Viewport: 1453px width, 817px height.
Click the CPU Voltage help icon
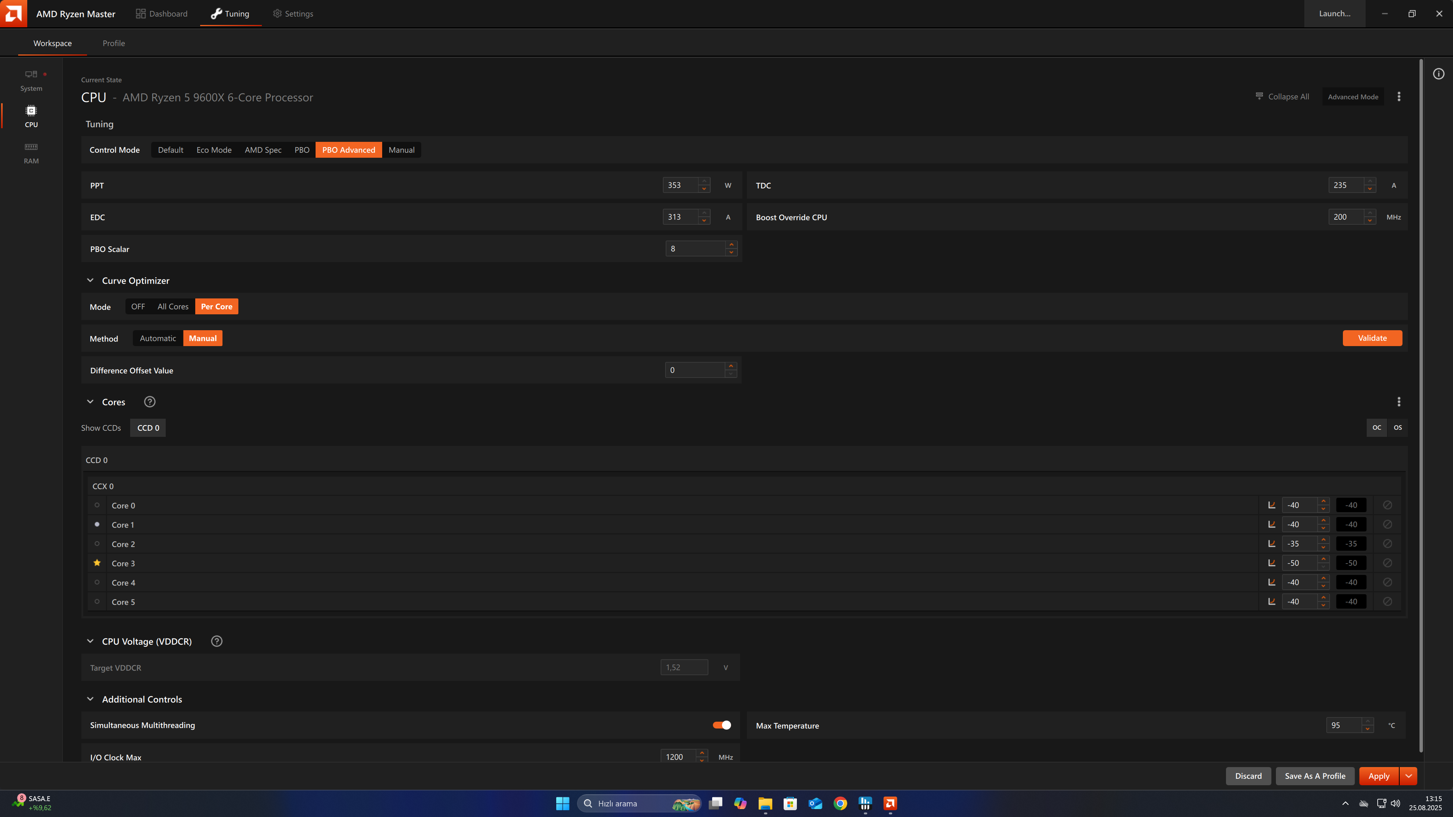[216, 641]
